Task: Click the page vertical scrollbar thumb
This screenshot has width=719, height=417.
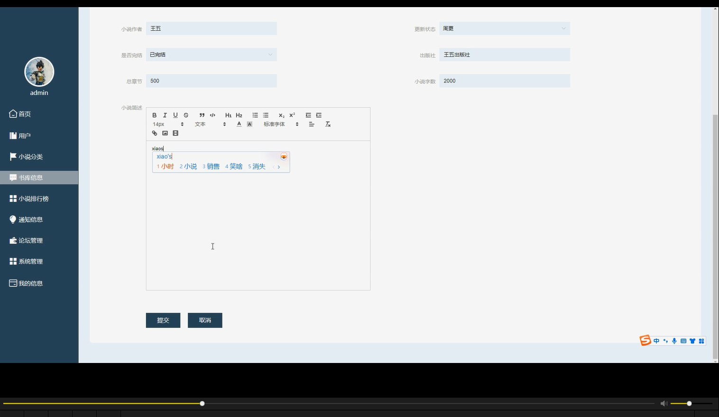Action: pyautogui.click(x=716, y=236)
